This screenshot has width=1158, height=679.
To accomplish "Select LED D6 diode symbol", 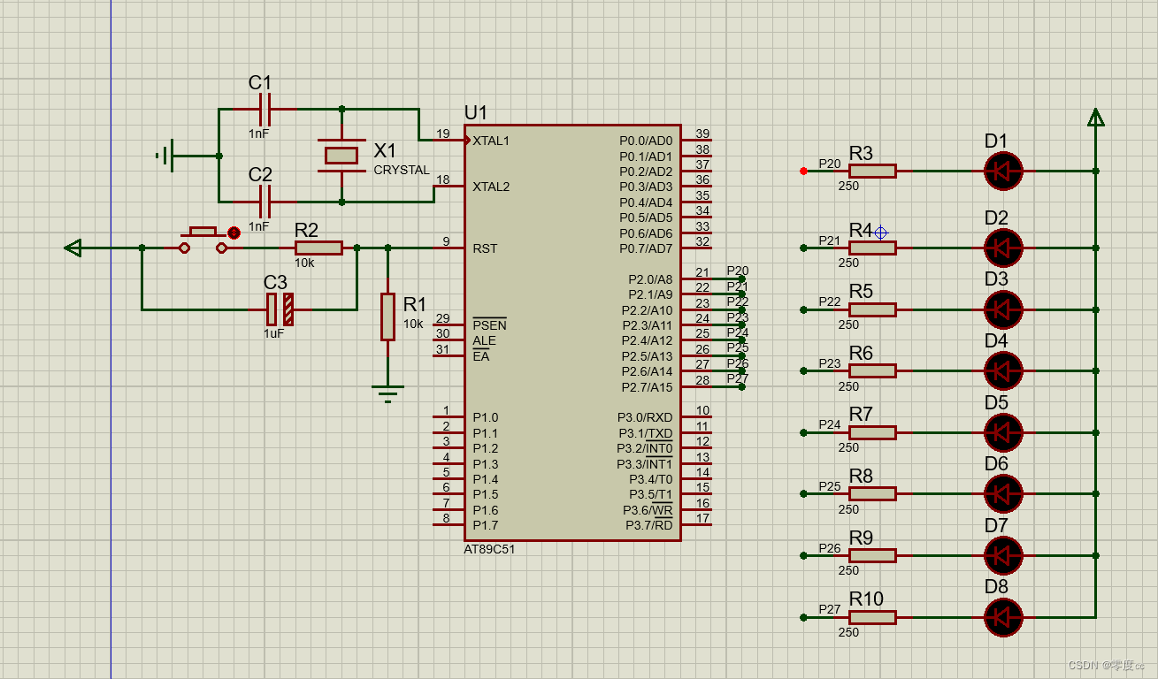I will [1003, 493].
